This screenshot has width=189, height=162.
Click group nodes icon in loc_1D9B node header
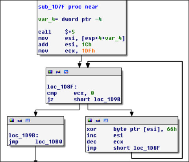coord(28,121)
